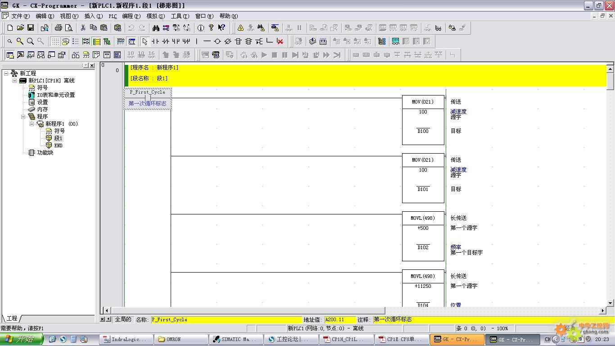Draw a horizontal line connection
The width and height of the screenshot is (615, 346).
[x=207, y=41]
